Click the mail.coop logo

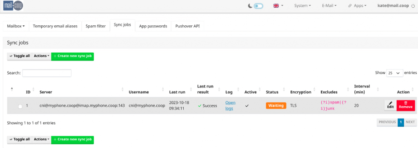pos(13,6)
